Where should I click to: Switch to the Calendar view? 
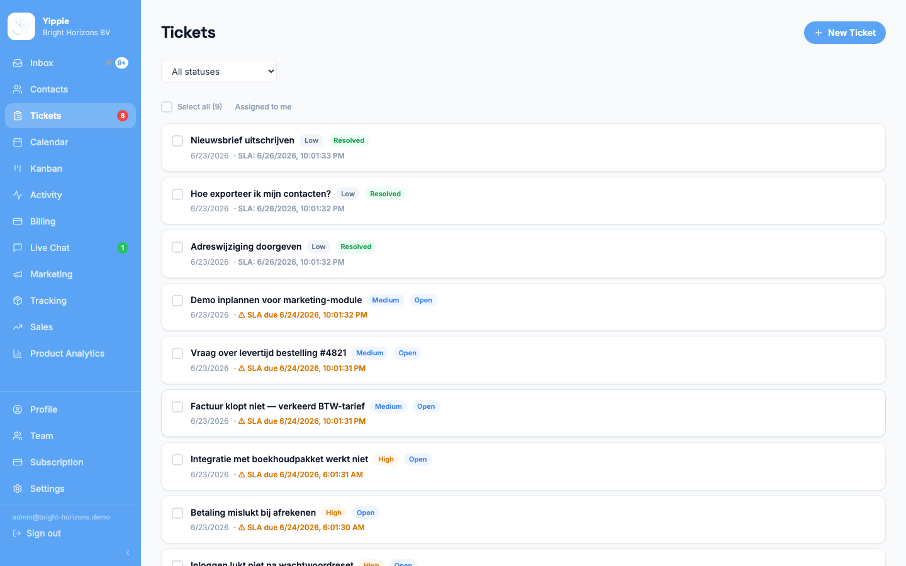(70, 142)
